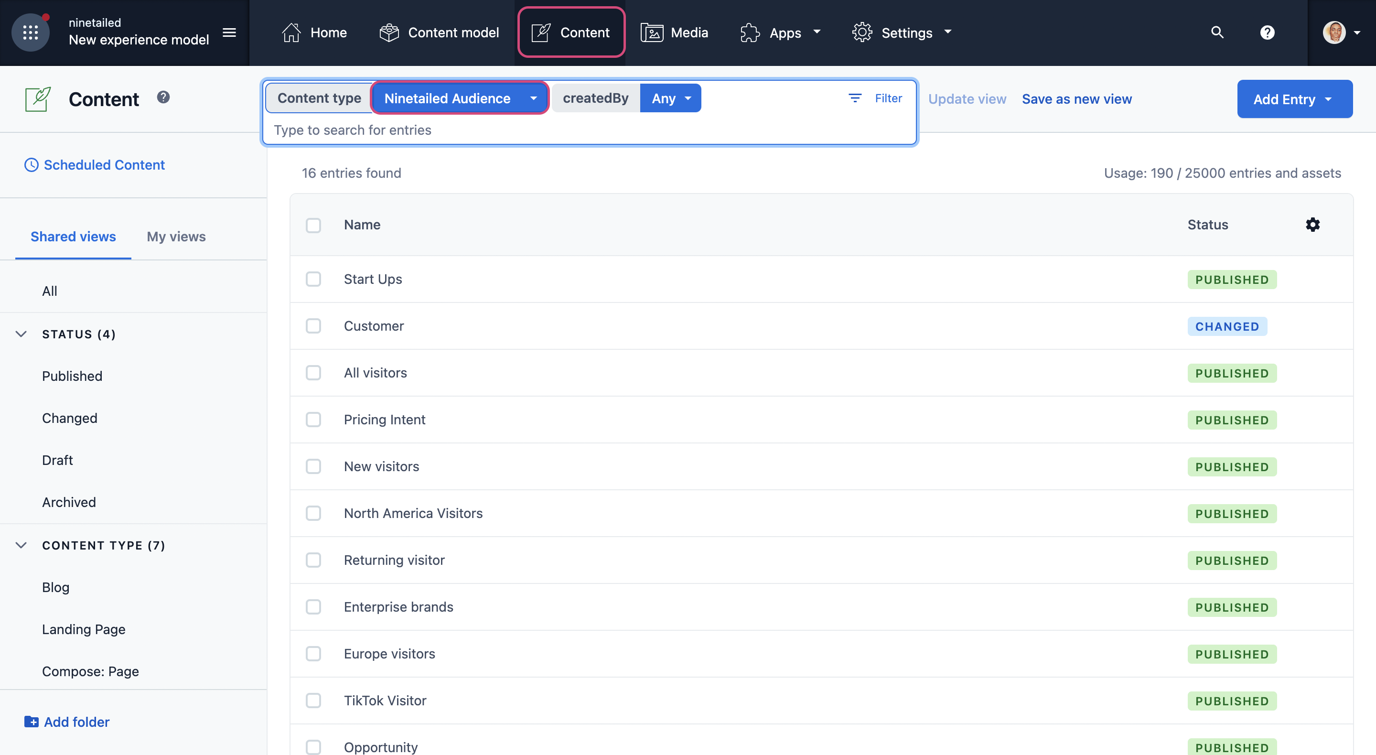Check the Start Ups entry checkbox
The height and width of the screenshot is (755, 1376).
pos(313,279)
